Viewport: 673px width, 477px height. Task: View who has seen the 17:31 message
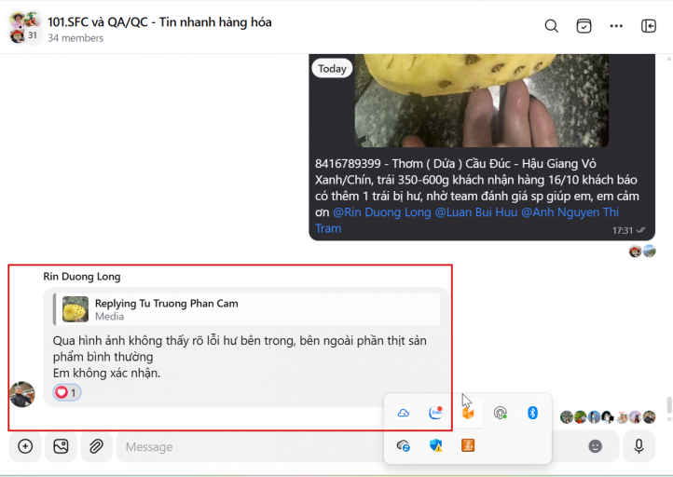pos(642,251)
